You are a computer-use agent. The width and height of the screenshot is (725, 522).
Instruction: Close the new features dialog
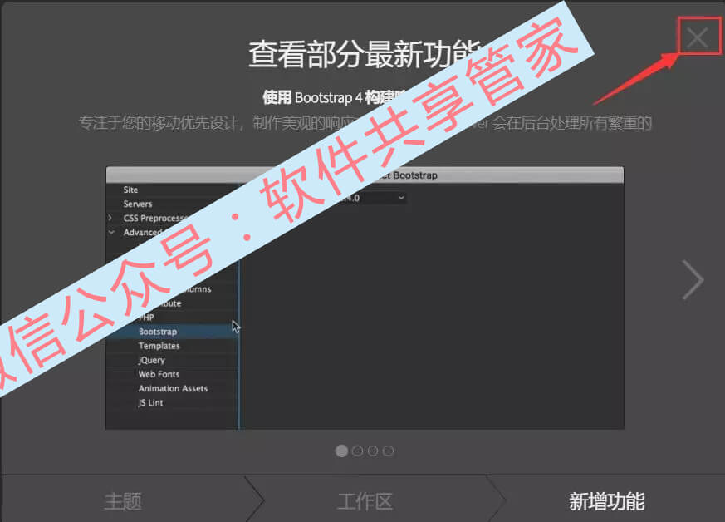click(697, 37)
